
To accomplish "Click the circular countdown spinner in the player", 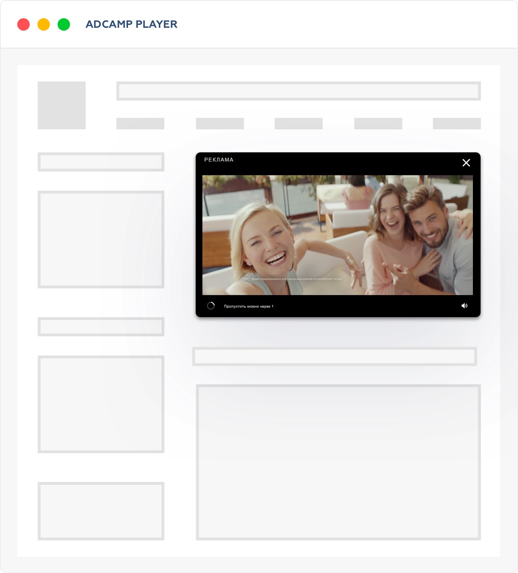I will [211, 306].
